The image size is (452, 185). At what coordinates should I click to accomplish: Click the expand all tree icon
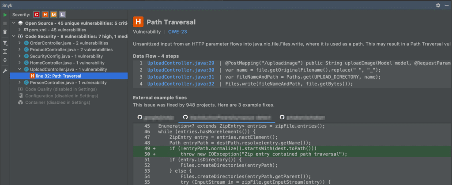[x=5, y=52]
